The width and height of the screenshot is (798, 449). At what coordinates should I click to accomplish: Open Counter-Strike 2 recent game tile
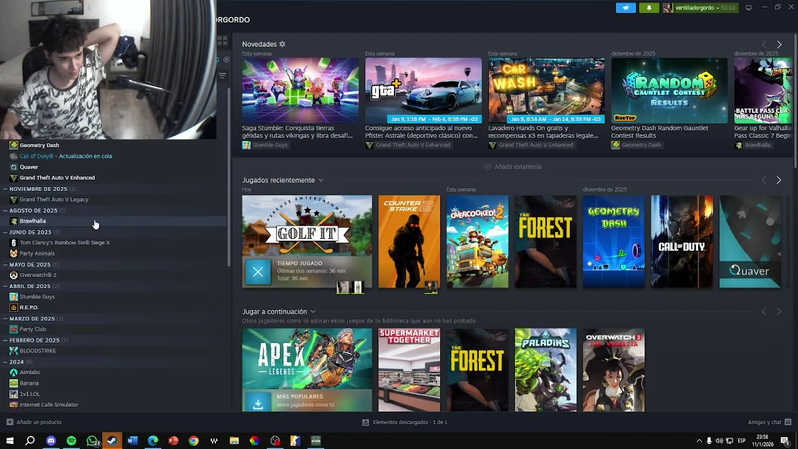click(x=409, y=242)
